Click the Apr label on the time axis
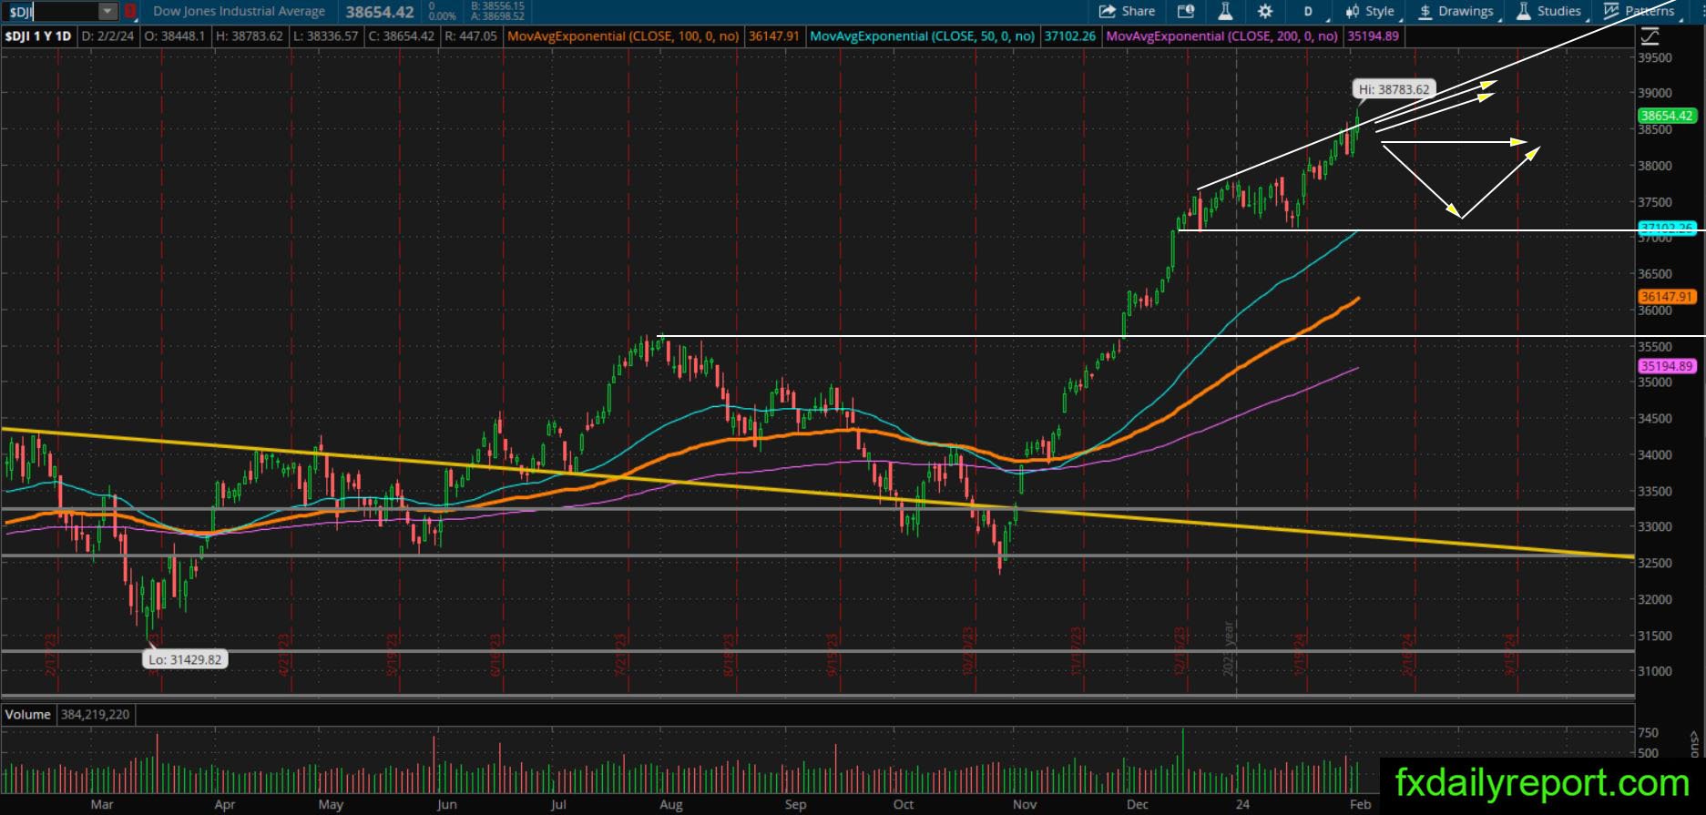 (x=224, y=804)
